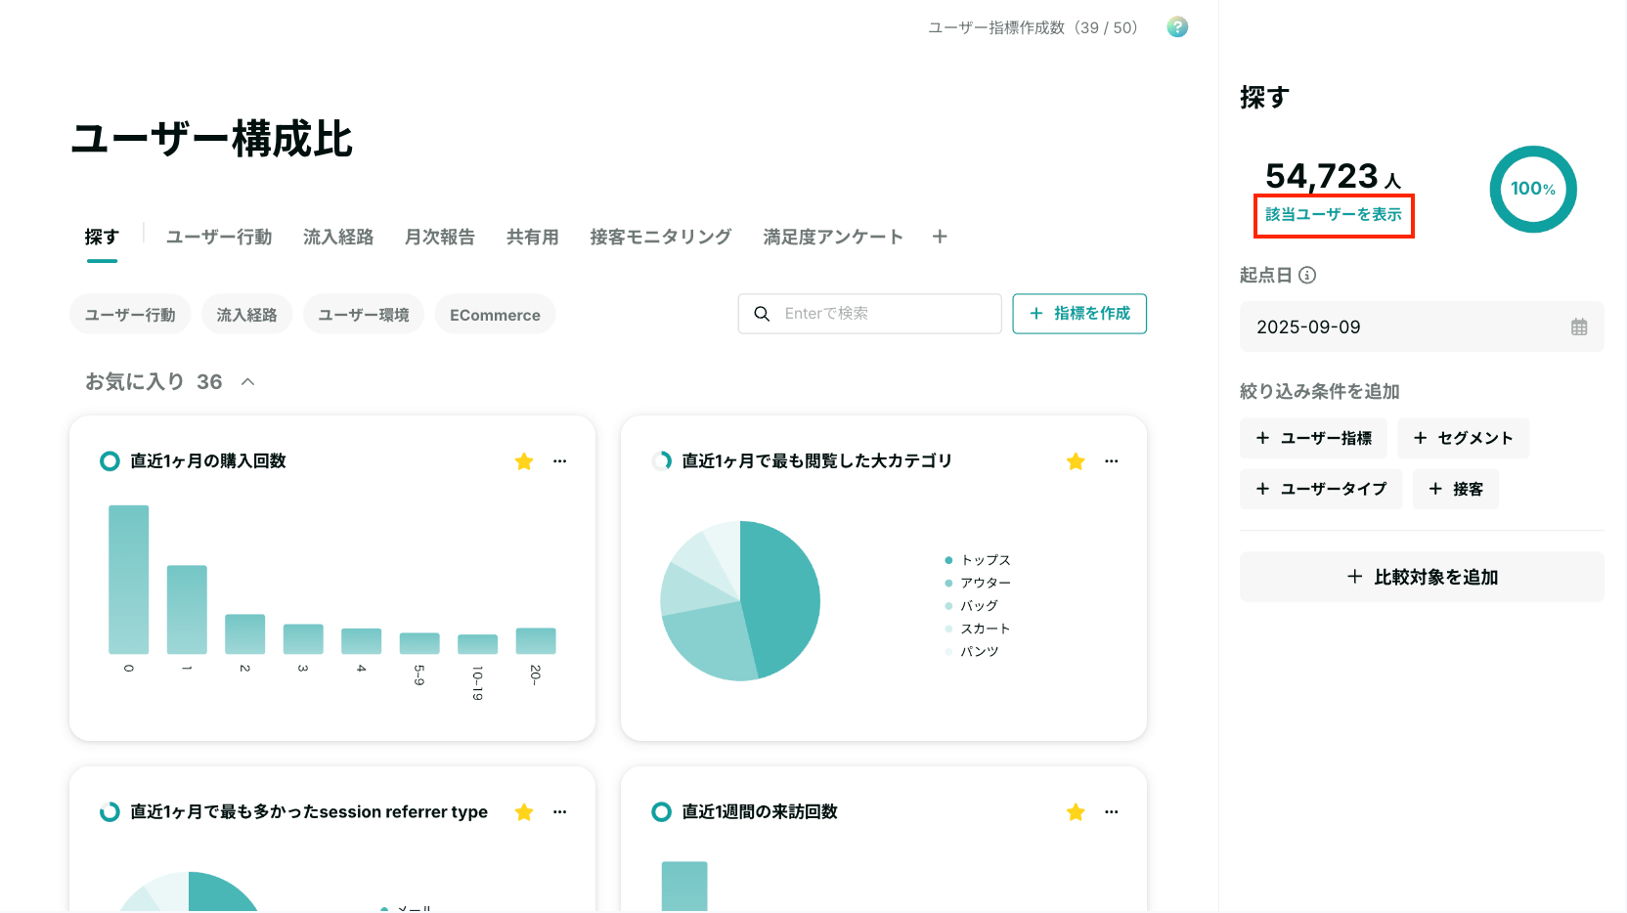
Task: Click the 指標を作成 button
Action: point(1079,314)
